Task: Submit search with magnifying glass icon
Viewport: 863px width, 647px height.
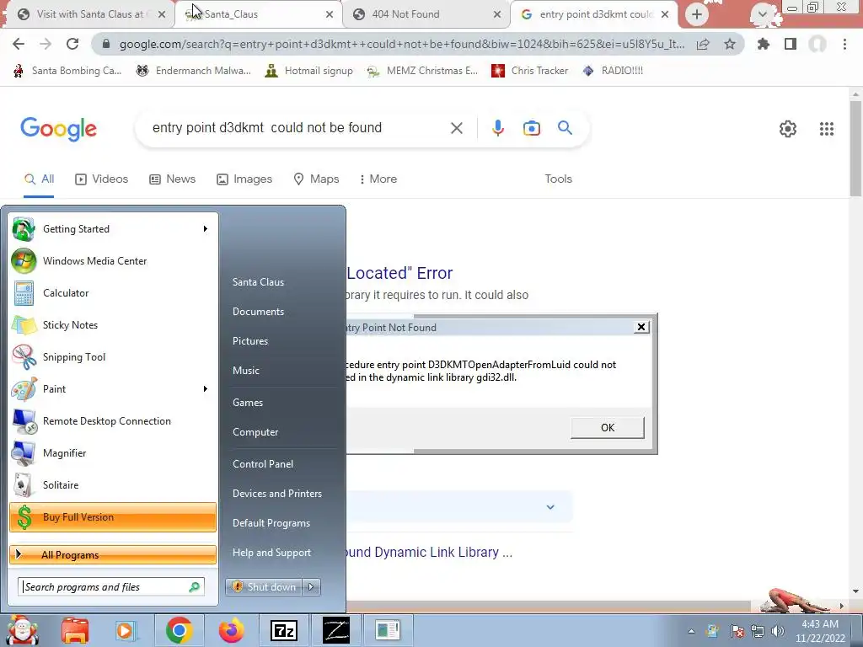Action: 565,128
